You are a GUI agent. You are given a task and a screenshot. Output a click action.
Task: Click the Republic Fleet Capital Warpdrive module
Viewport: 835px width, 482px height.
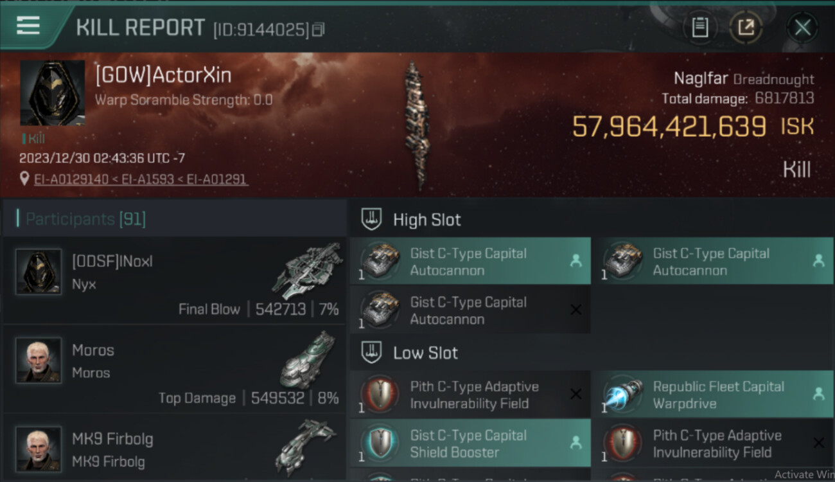pyautogui.click(x=712, y=395)
